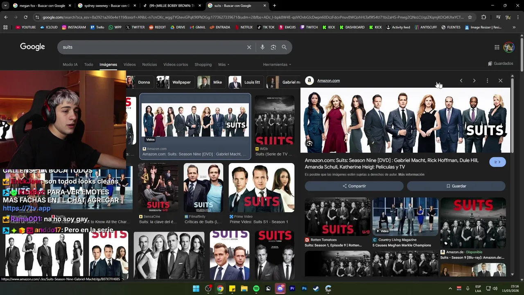Click the blue Ir button
Screen dimensions: 524x295
coord(497,162)
